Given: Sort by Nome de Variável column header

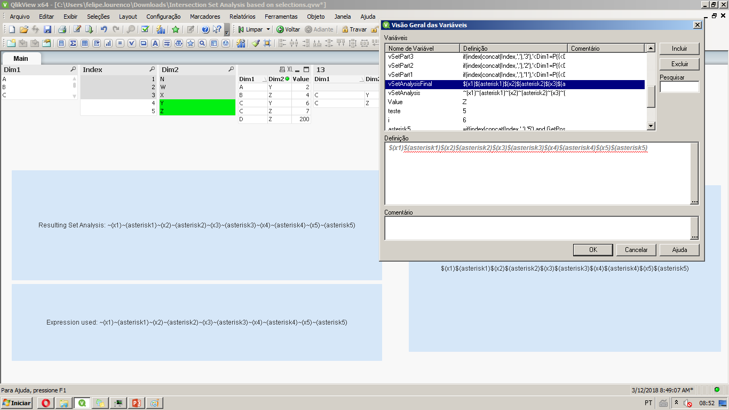Looking at the screenshot, I should tap(422, 48).
